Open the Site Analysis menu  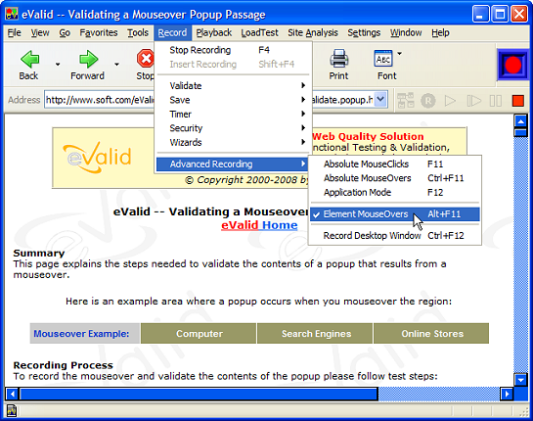(313, 32)
